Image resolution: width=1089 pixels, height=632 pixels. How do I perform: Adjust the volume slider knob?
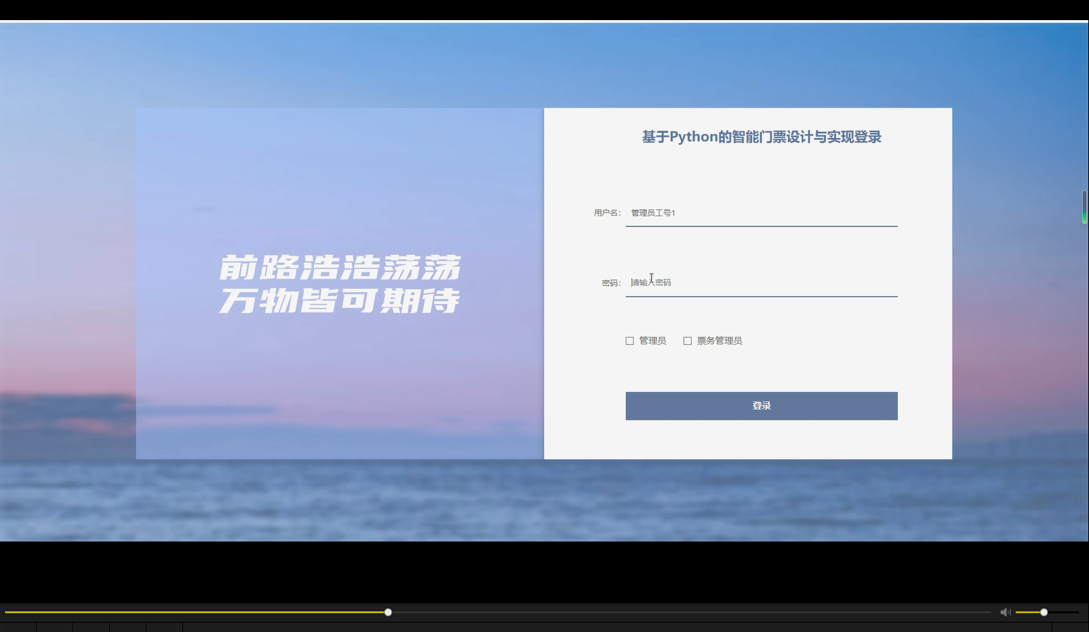(1043, 612)
